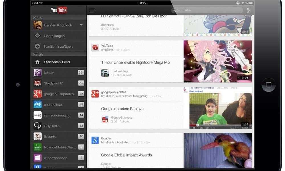Play the Nightcore anime thumbnail 1:00:21
The width and height of the screenshot is (285, 171).
(217, 62)
